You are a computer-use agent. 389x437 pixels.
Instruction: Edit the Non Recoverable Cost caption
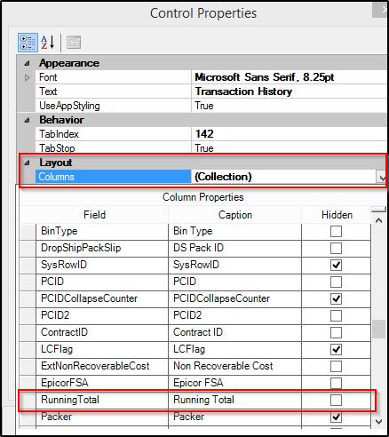(235, 366)
